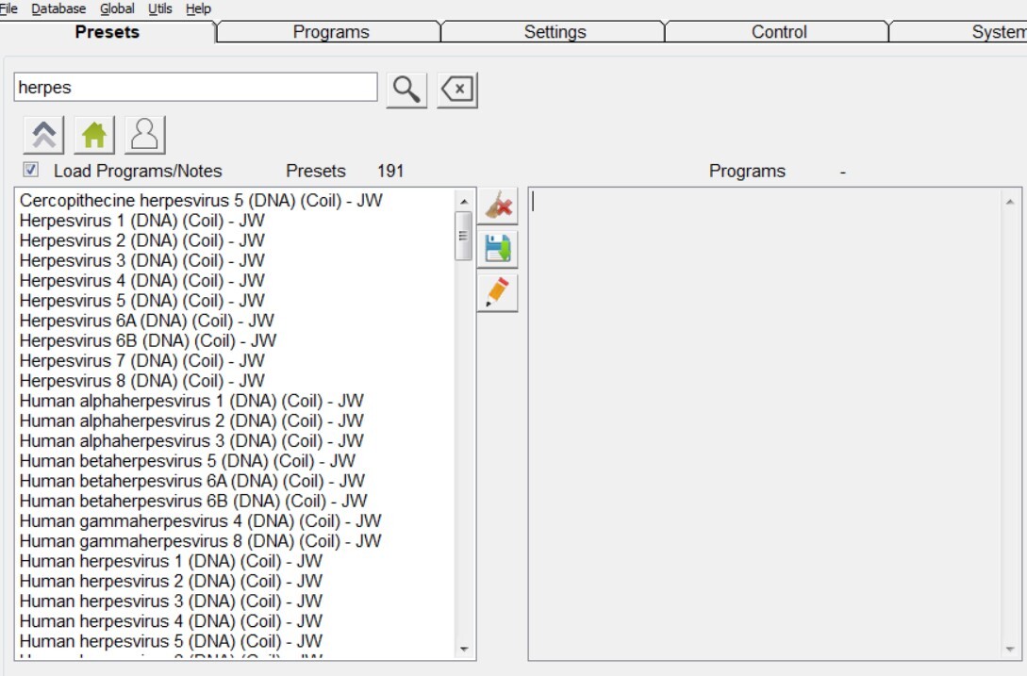Select Herpesvirus 5 (DNA) (Coil) - JW
Image resolution: width=1027 pixels, height=676 pixels.
pyautogui.click(x=142, y=301)
